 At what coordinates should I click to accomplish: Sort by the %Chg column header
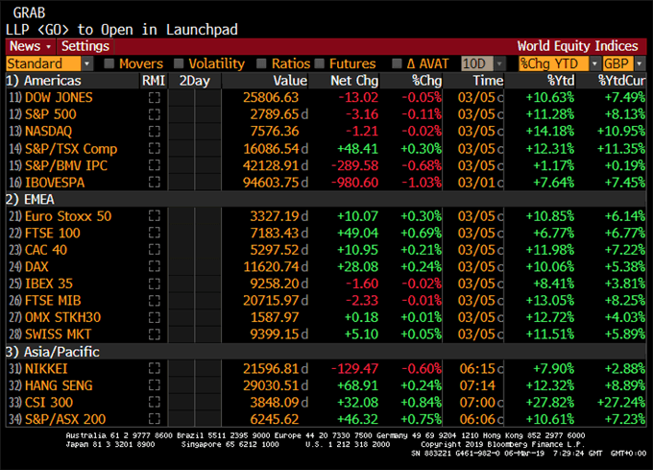(426, 81)
